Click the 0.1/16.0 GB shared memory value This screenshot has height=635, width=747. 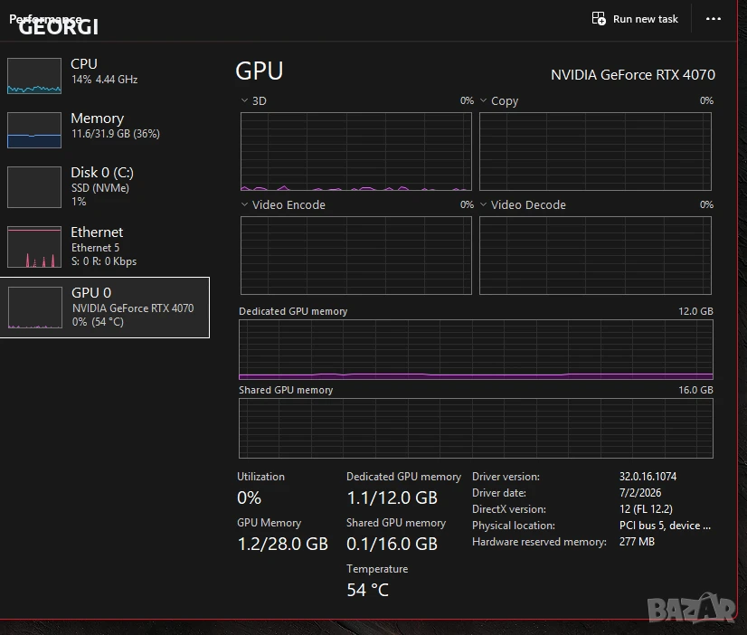point(392,544)
